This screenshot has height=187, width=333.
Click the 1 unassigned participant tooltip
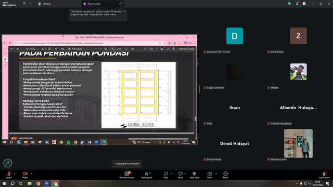click(x=127, y=164)
